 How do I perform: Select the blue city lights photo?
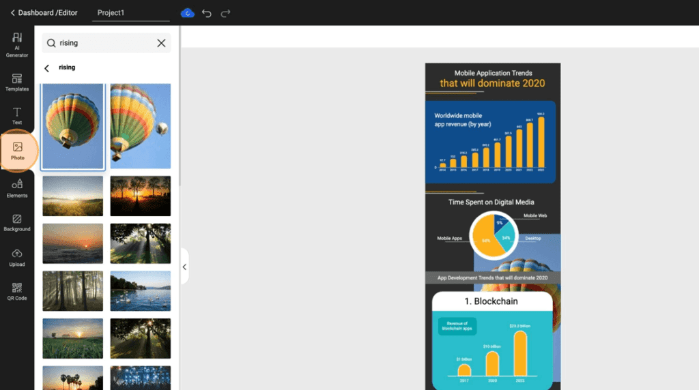[141, 378]
